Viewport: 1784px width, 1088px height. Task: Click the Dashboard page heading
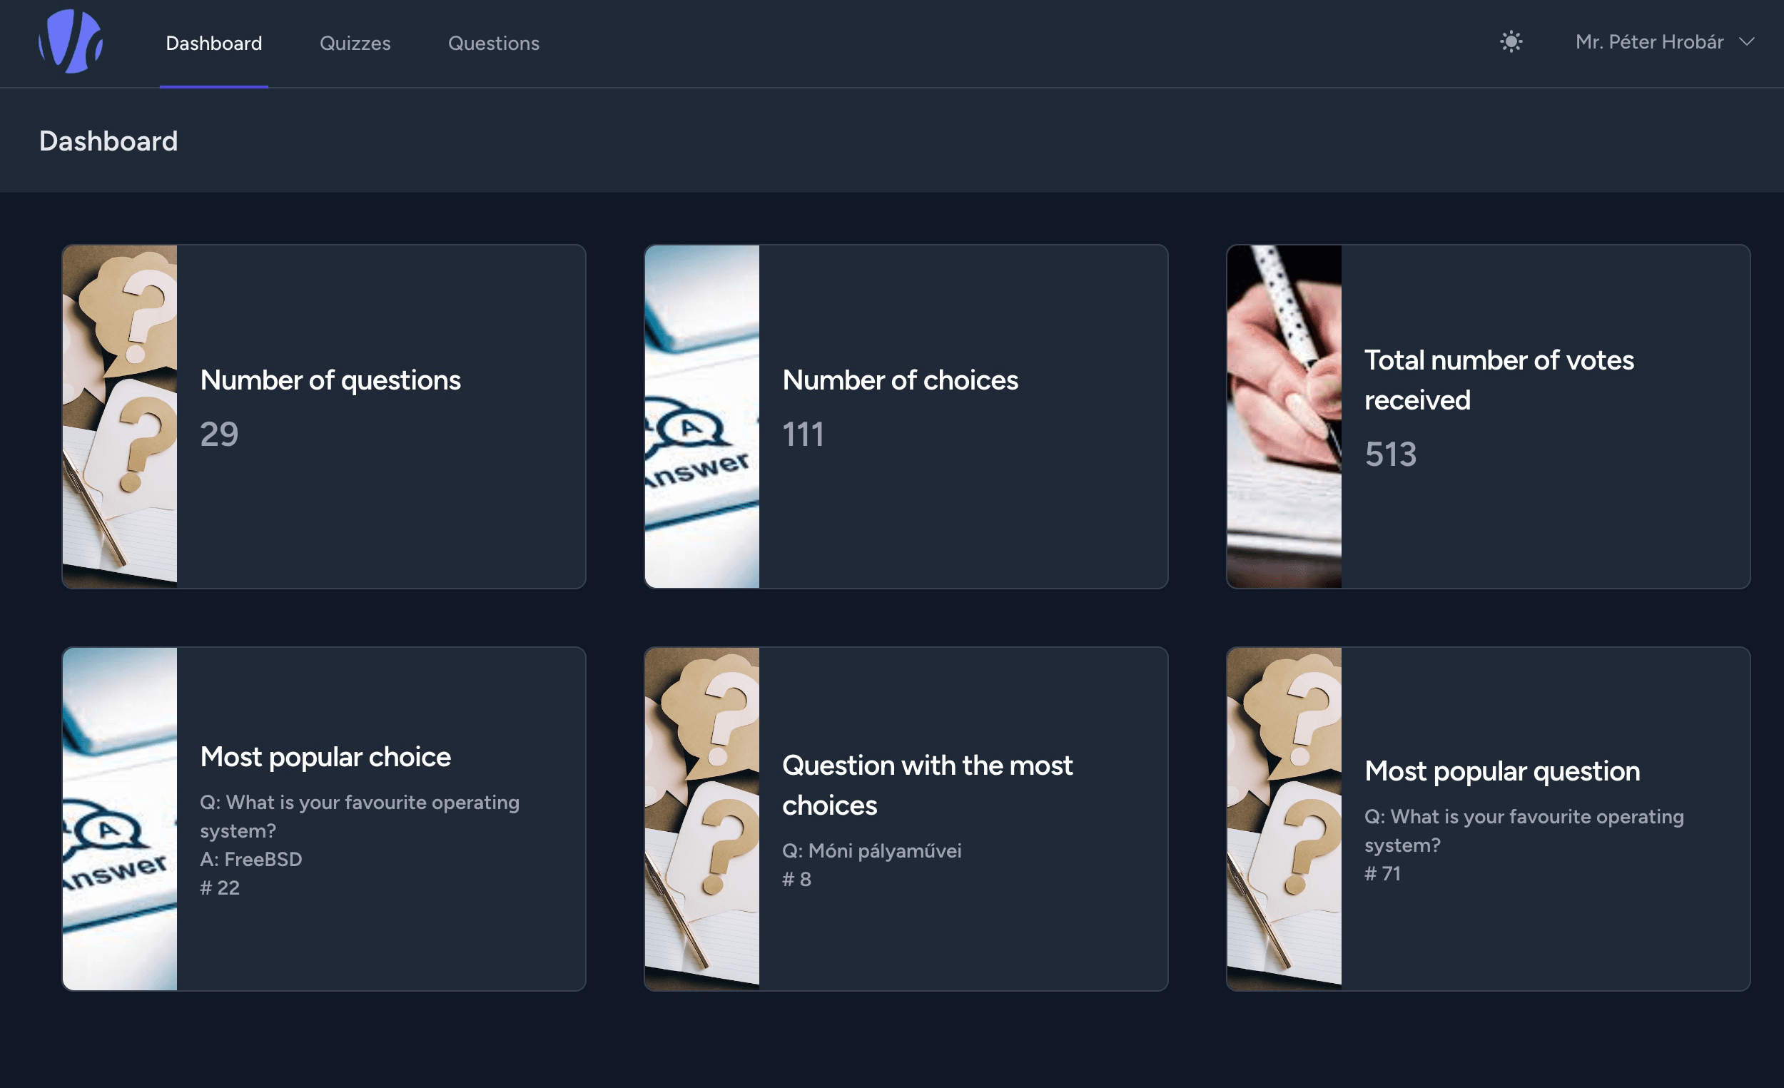(x=108, y=141)
